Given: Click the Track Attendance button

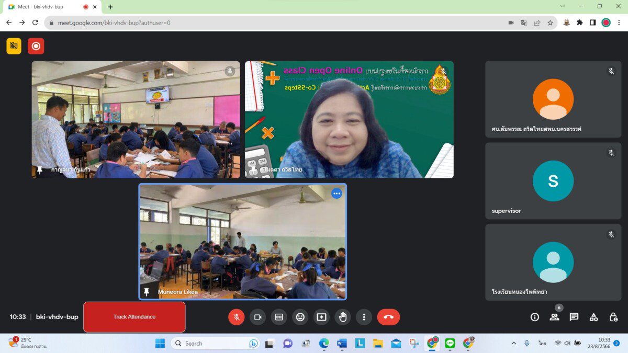Looking at the screenshot, I should point(134,317).
